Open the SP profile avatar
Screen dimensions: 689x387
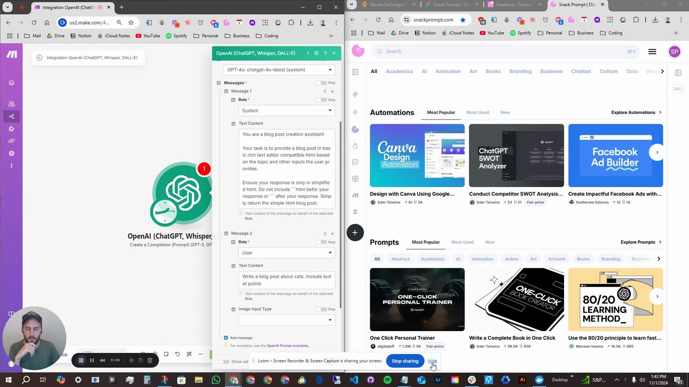click(674, 52)
